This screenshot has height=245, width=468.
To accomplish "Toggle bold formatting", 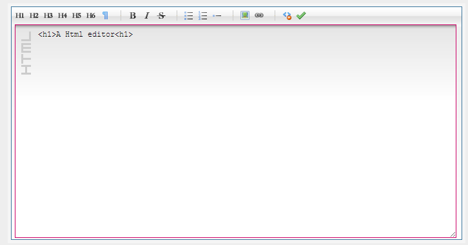I will (133, 15).
